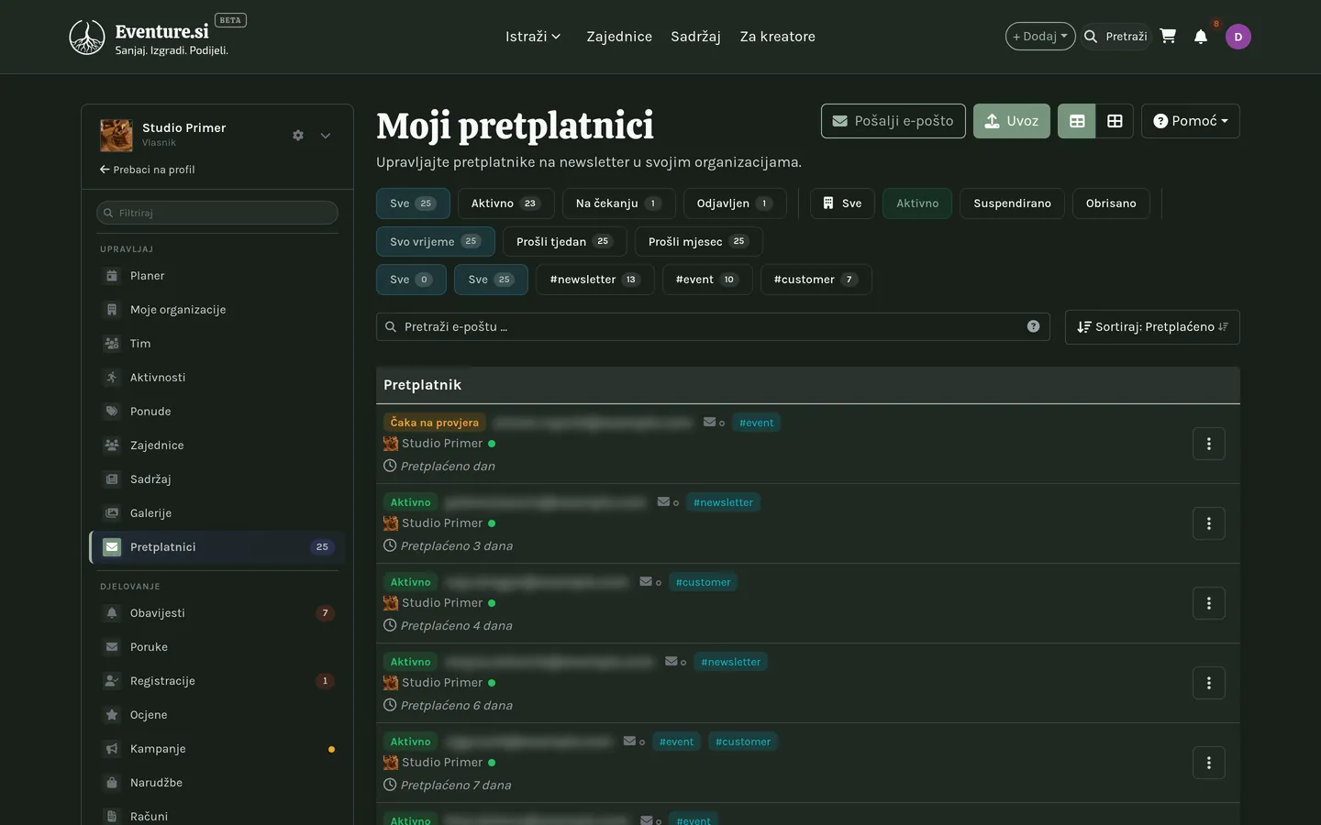Screen dimensions: 1321x825
Task: Select the organization Aktivno filter
Action: (x=917, y=203)
